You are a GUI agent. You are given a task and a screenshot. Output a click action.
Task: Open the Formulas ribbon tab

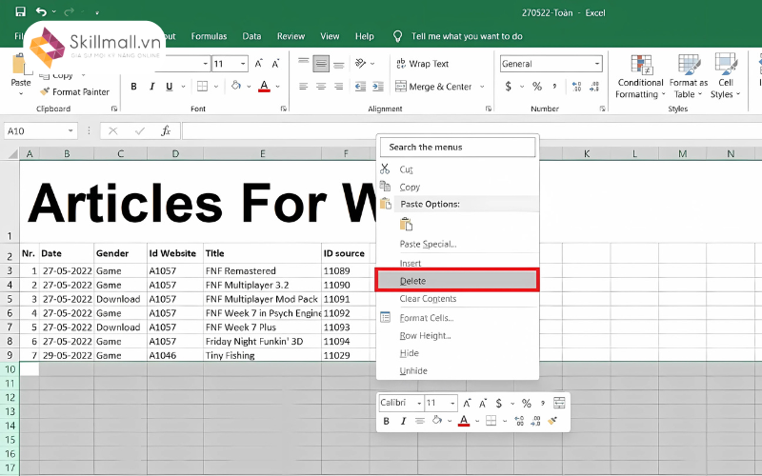pyautogui.click(x=209, y=36)
